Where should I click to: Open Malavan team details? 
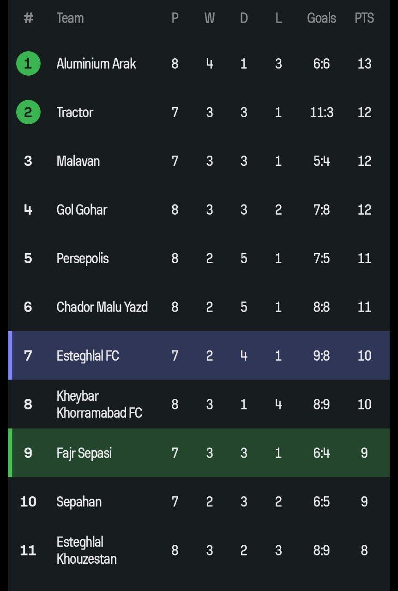[x=78, y=161]
